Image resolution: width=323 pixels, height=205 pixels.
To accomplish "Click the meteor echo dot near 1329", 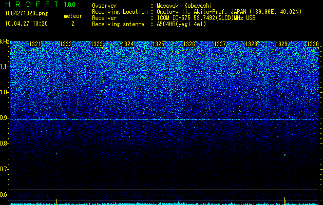I will [x=285, y=155].
